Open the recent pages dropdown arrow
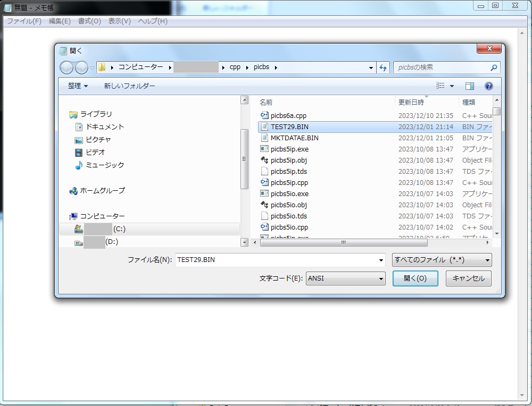Viewport: 532px width, 406px height. click(92, 68)
